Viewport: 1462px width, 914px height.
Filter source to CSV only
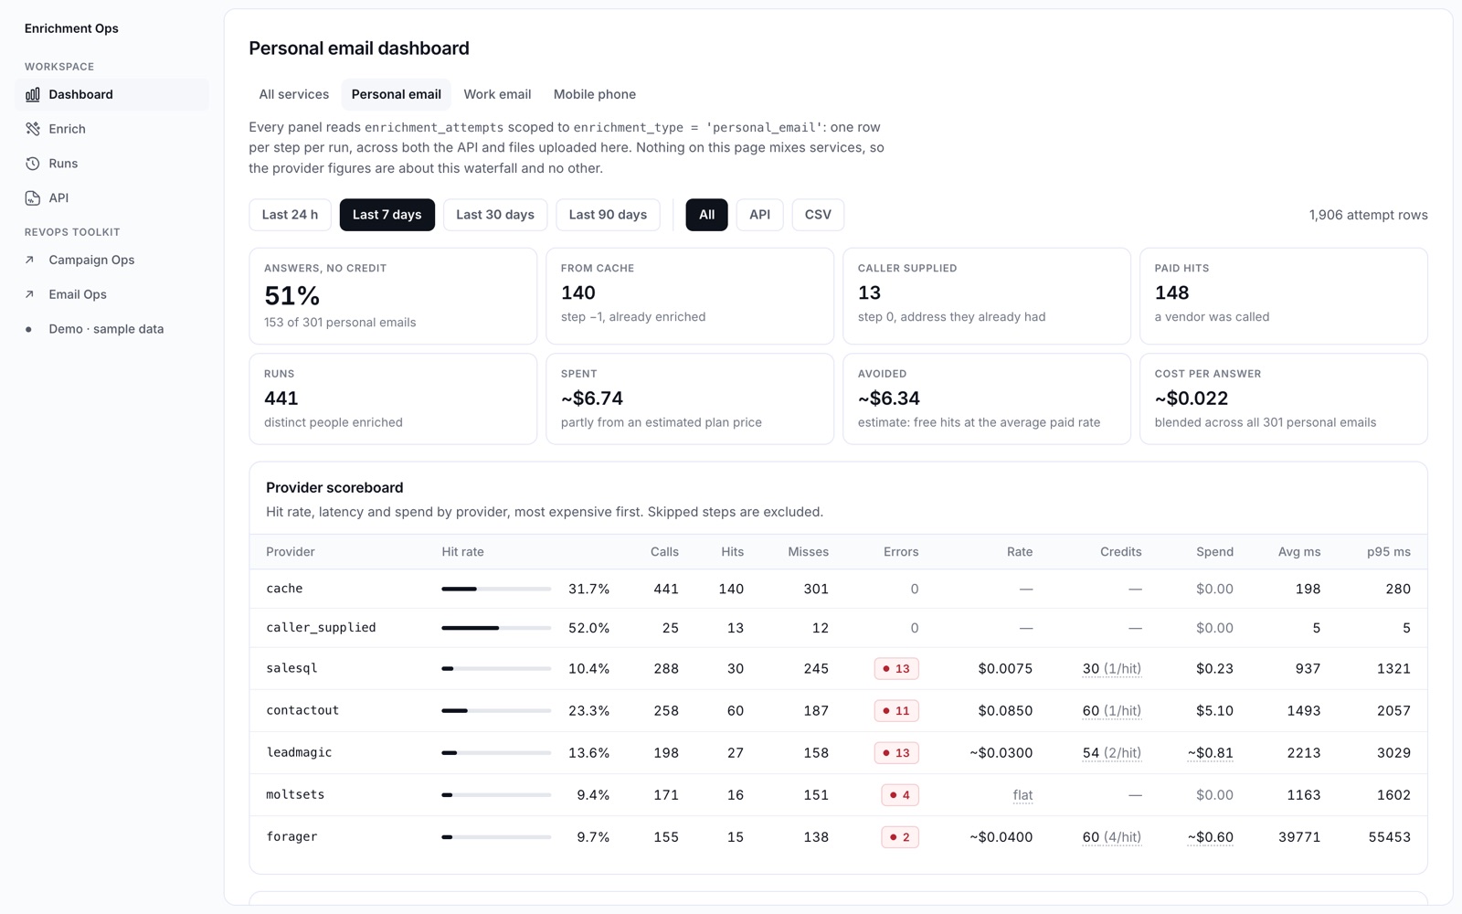[818, 215]
